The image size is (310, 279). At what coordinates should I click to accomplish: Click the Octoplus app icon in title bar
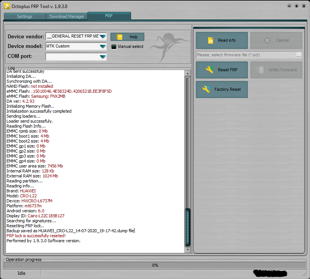(x=7, y=7)
